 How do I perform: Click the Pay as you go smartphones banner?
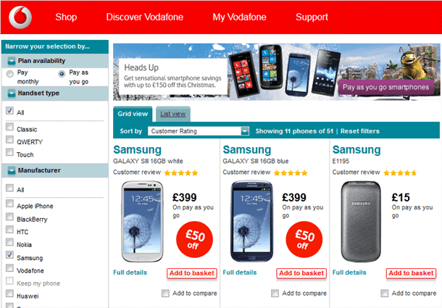(385, 87)
